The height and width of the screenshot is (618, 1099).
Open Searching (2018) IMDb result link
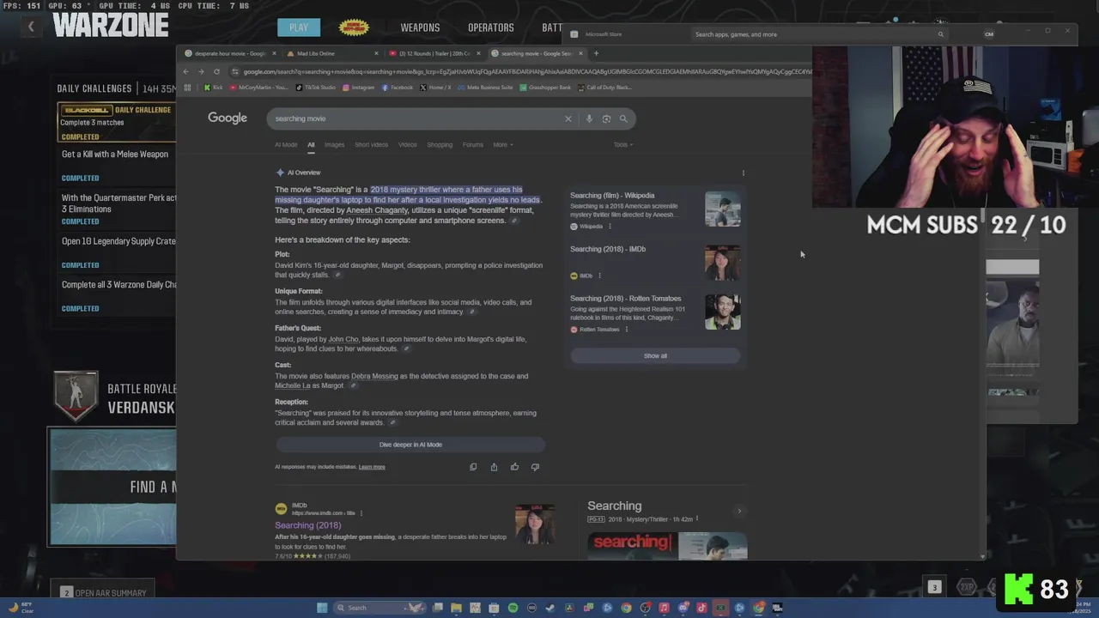(307, 525)
